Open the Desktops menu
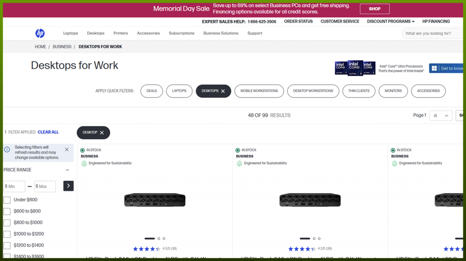 (x=96, y=33)
